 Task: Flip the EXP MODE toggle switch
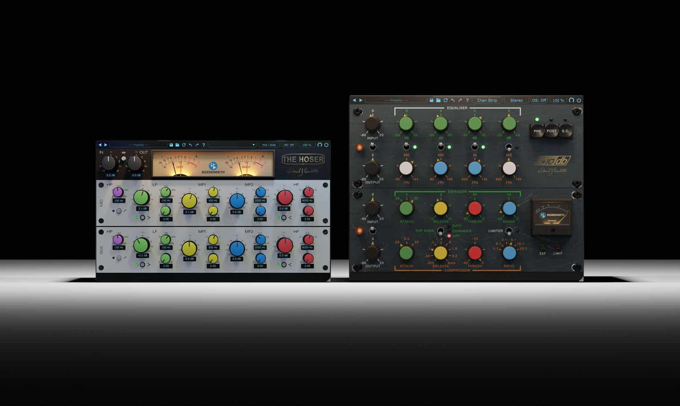click(x=440, y=231)
